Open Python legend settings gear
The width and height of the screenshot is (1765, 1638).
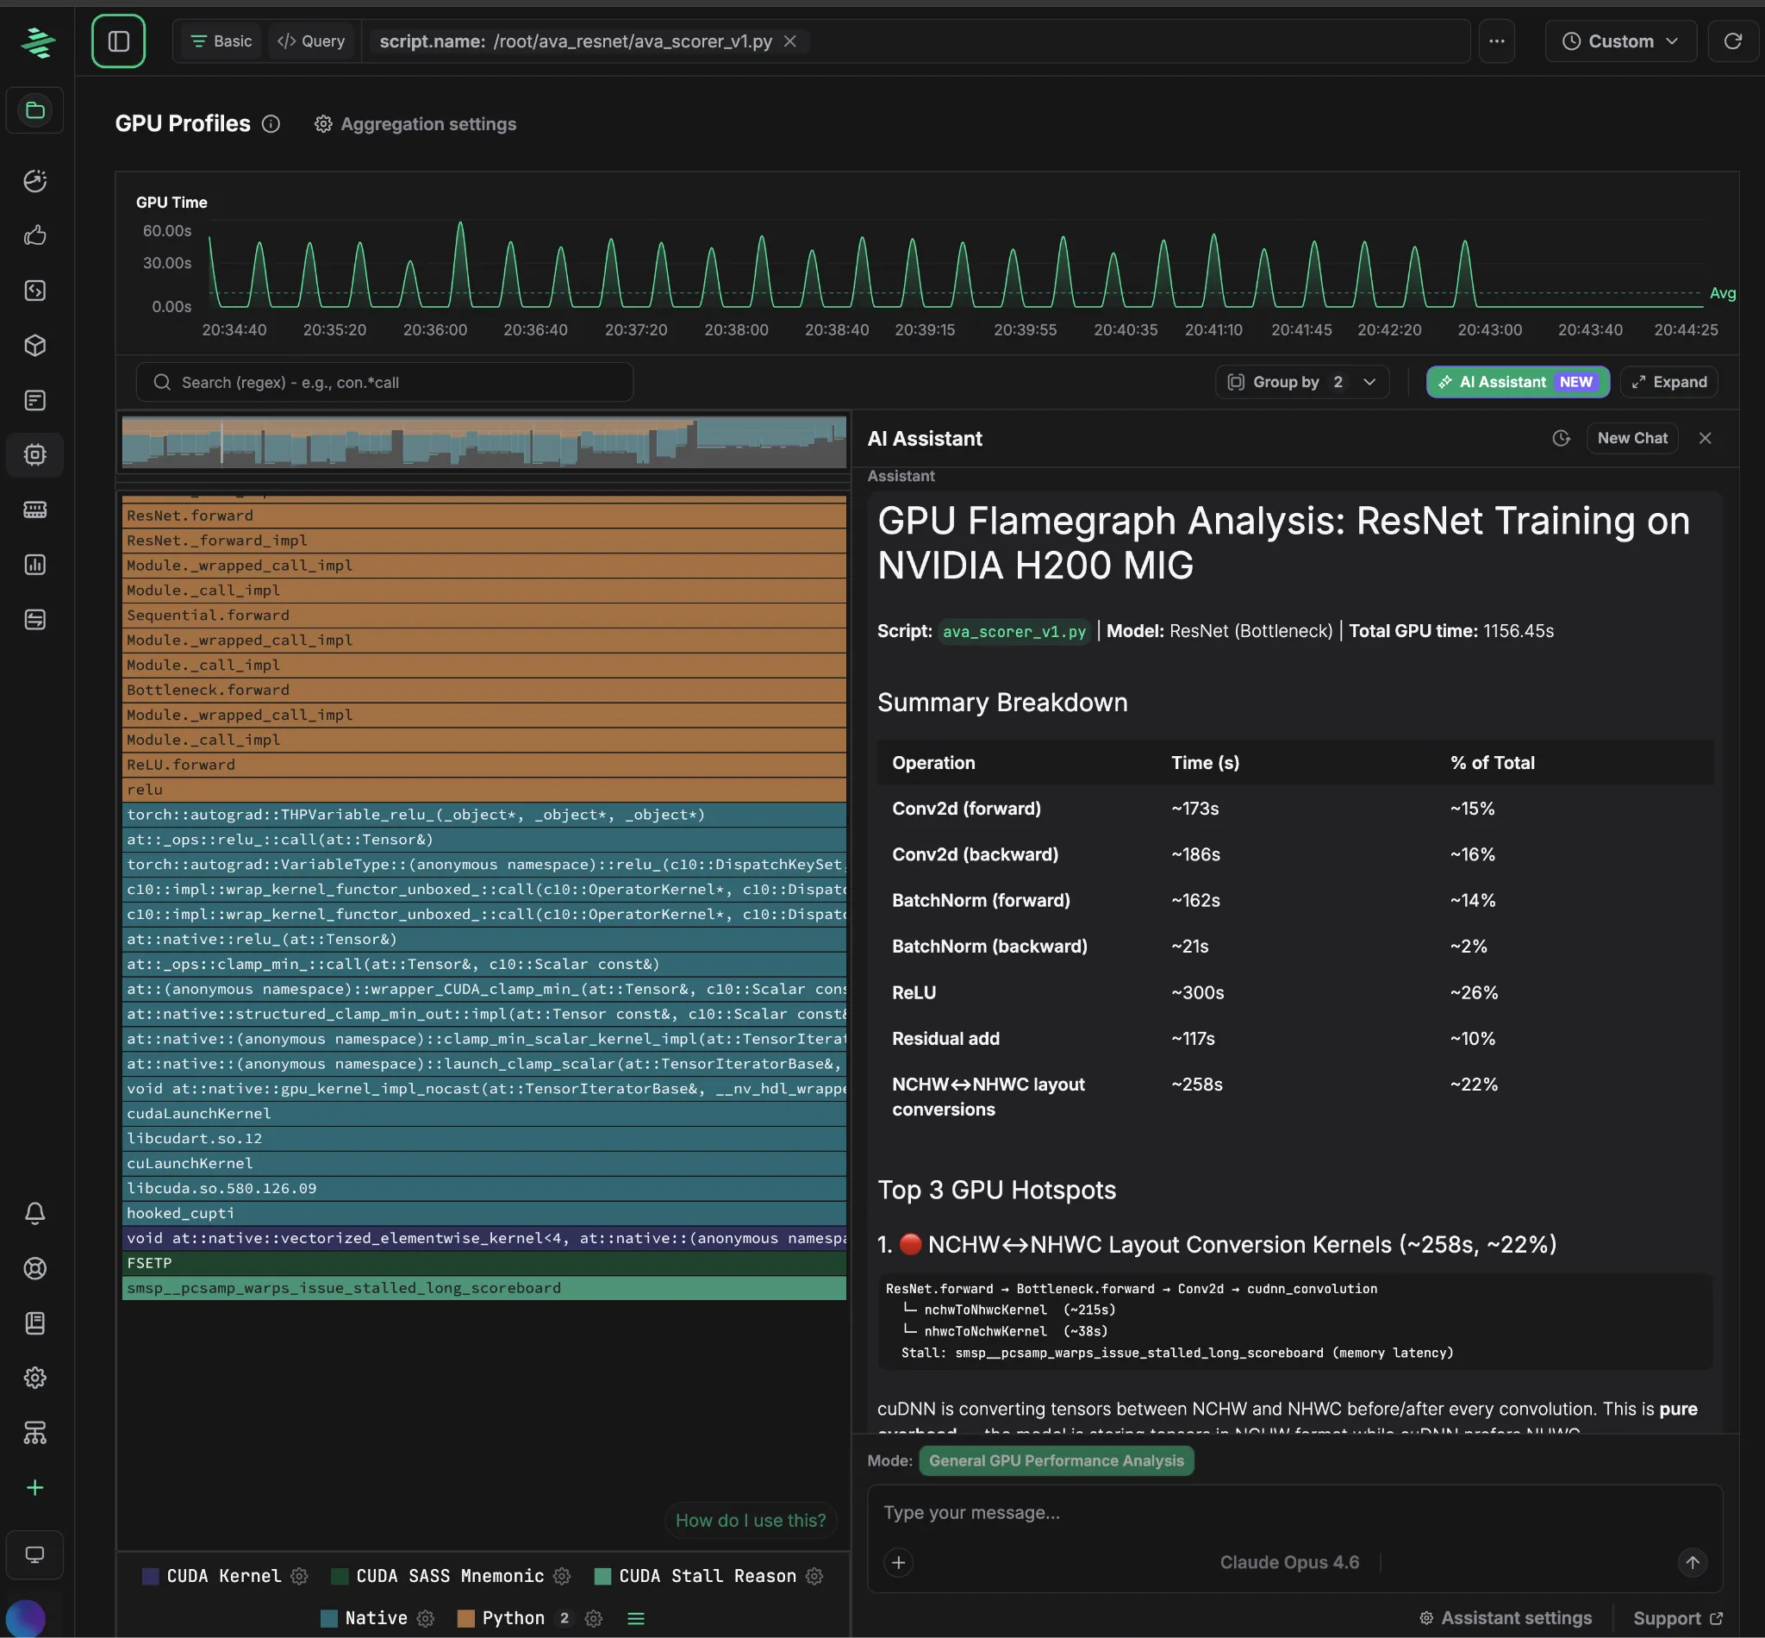coord(594,1619)
